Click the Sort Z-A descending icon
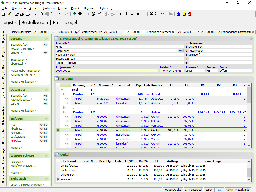Screen dimensions: 256x192 (x=113, y=14)
